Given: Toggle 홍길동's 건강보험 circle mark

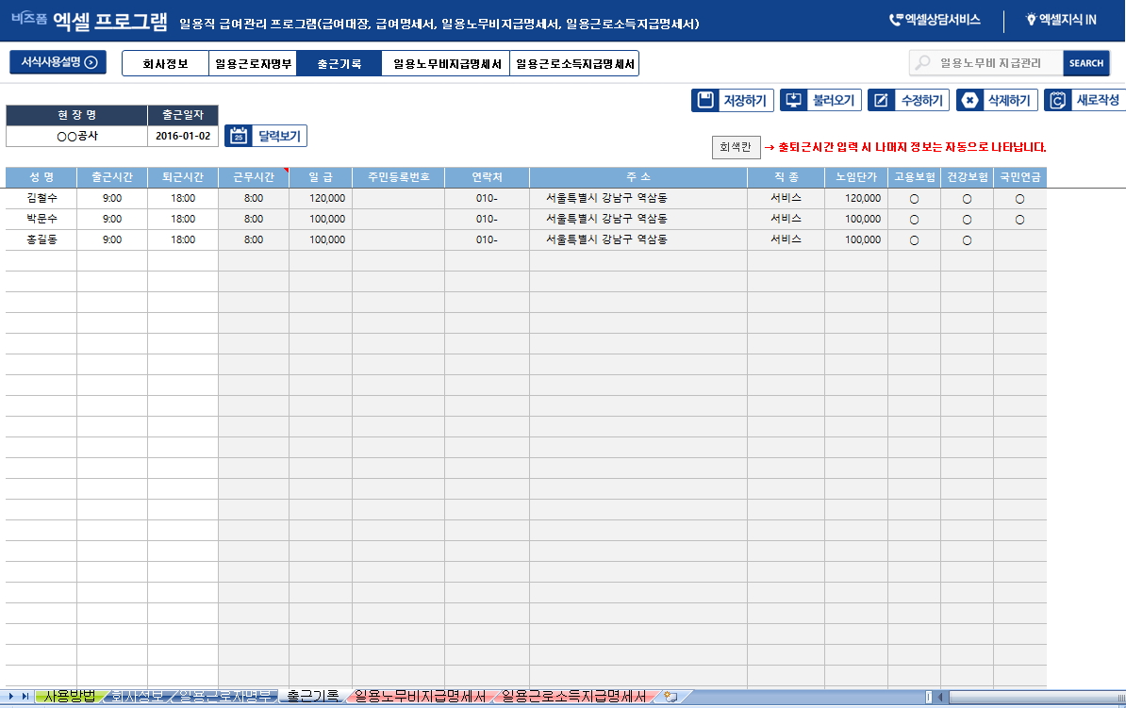Looking at the screenshot, I should pos(967,240).
